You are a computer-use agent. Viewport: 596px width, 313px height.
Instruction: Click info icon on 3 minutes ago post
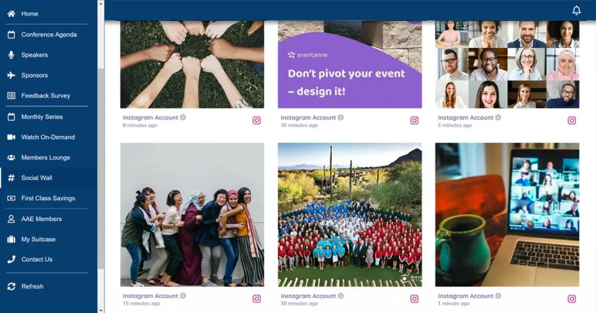(498, 118)
